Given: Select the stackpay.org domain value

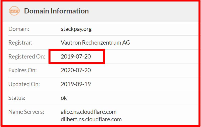Looking at the screenshot, I should 76,29.
